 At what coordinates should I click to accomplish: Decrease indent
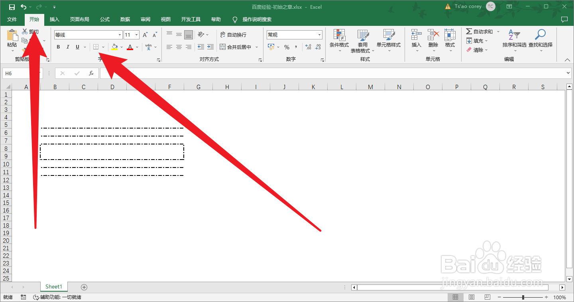click(x=201, y=47)
